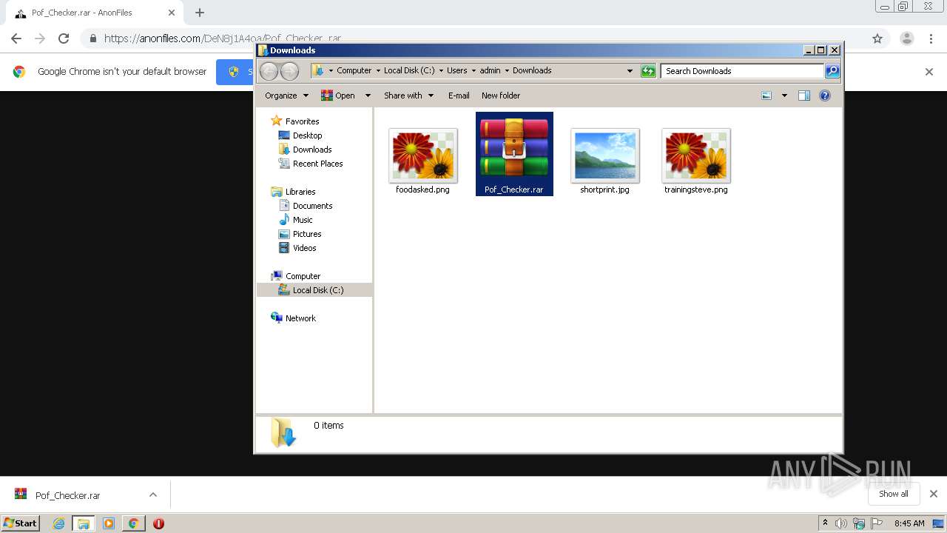Viewport: 947px width, 533px height.
Task: Reload the Chrome page
Action: tap(64, 38)
